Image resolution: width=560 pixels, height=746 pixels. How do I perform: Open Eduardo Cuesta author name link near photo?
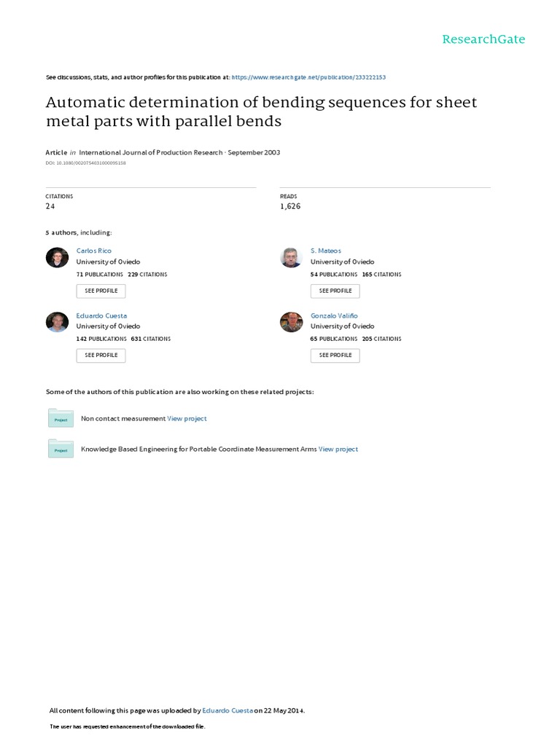tap(101, 315)
